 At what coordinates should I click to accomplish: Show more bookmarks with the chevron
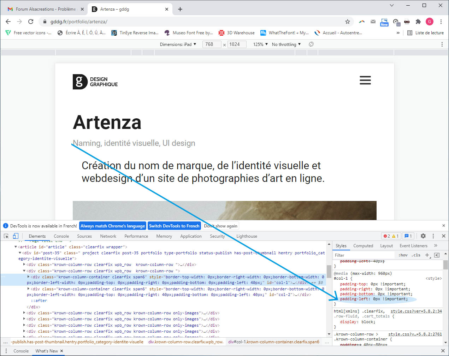pos(398,33)
